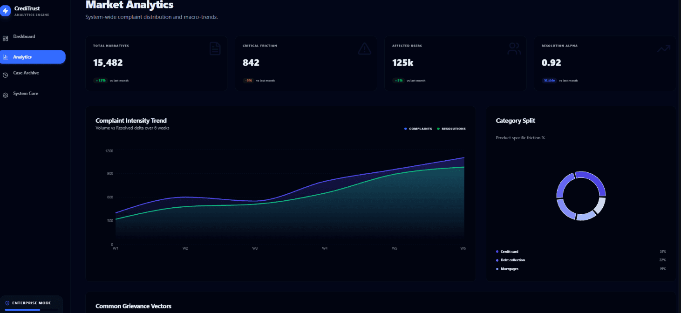The height and width of the screenshot is (313, 681).
Task: Click the Market Analytics heading
Action: (129, 5)
